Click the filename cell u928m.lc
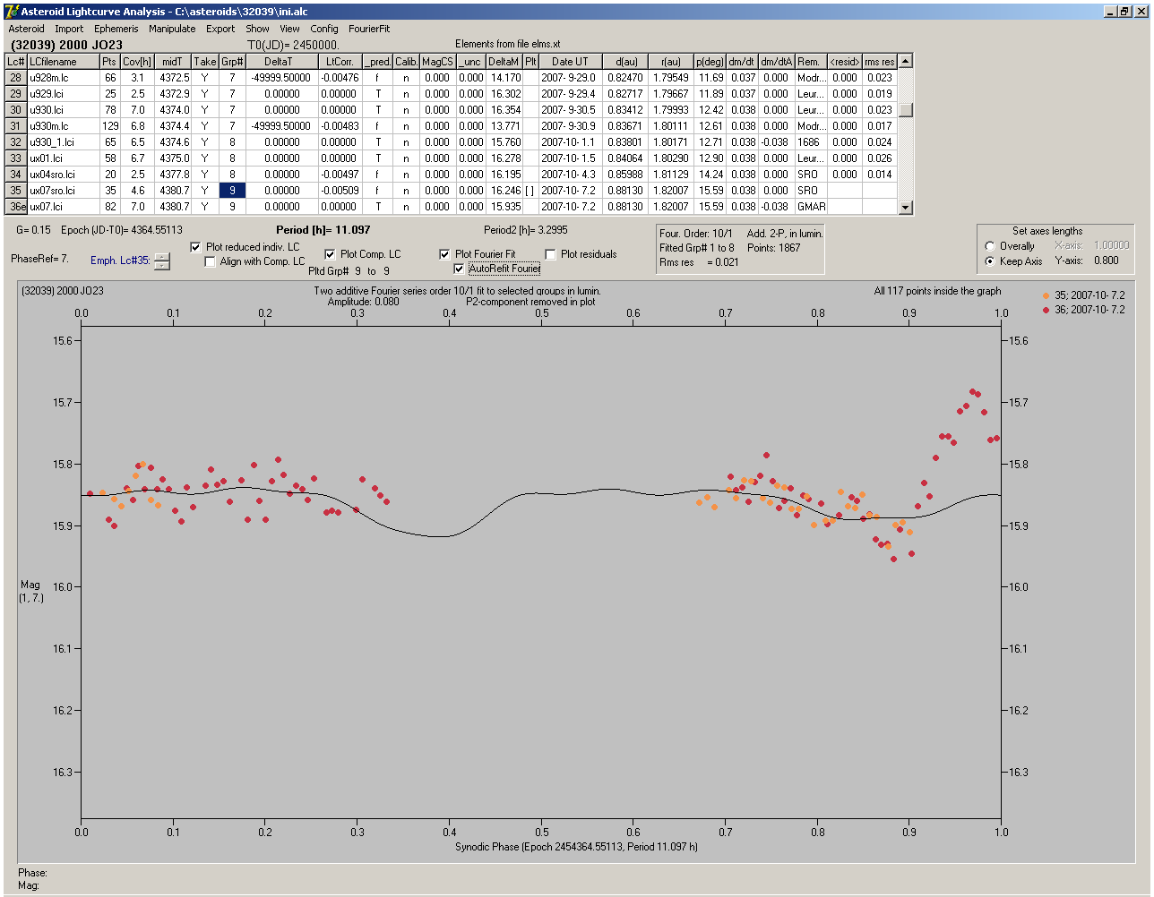 pos(63,78)
